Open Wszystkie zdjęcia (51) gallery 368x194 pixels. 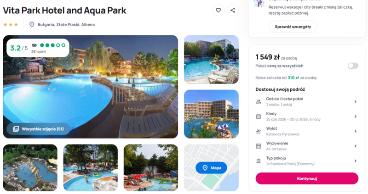point(38,129)
